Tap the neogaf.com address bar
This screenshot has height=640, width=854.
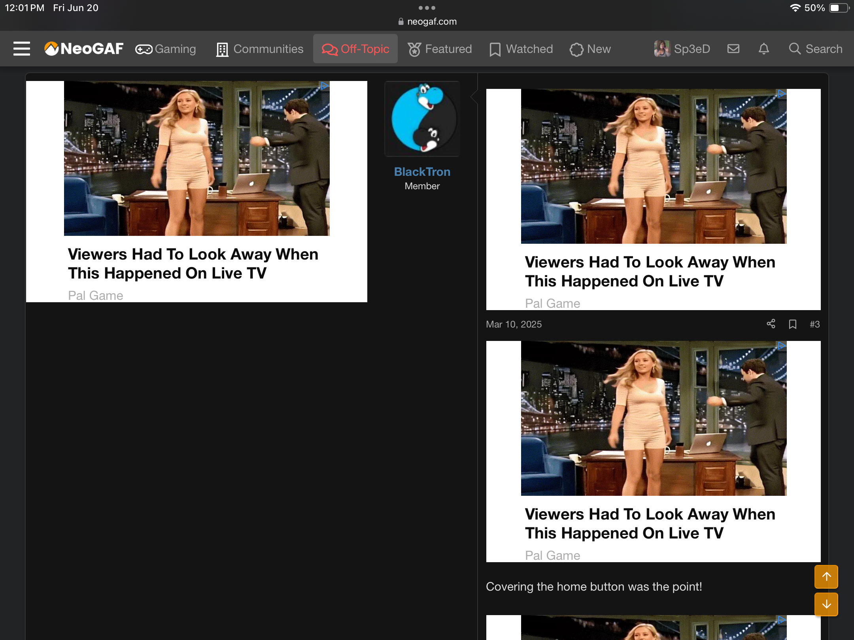[427, 21]
